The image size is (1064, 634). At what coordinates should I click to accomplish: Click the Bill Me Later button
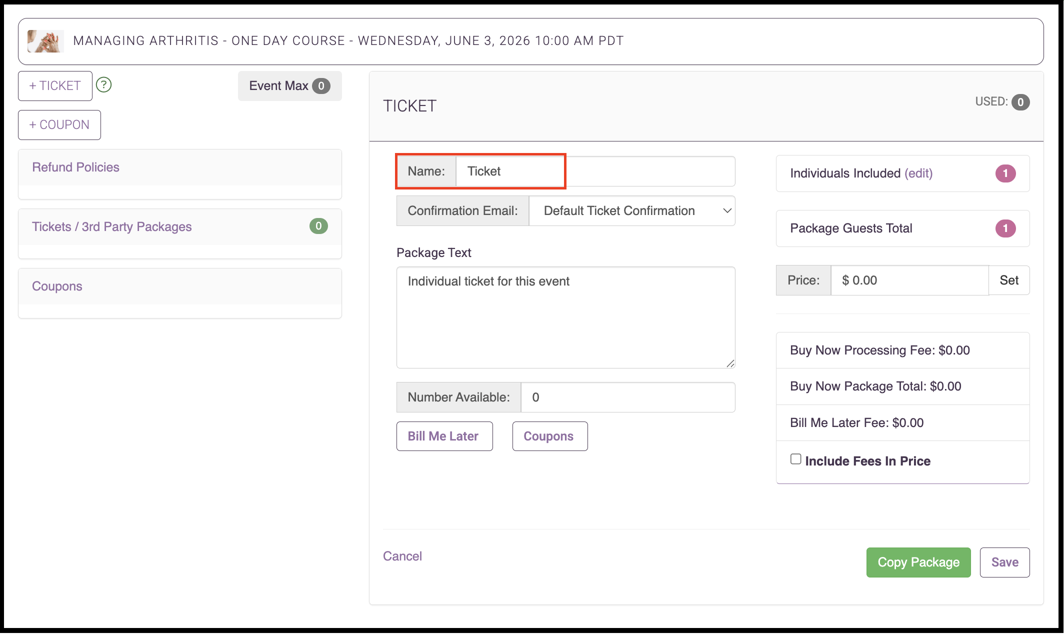(x=444, y=436)
